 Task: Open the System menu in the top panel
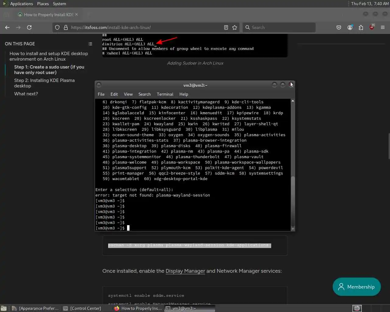click(59, 4)
